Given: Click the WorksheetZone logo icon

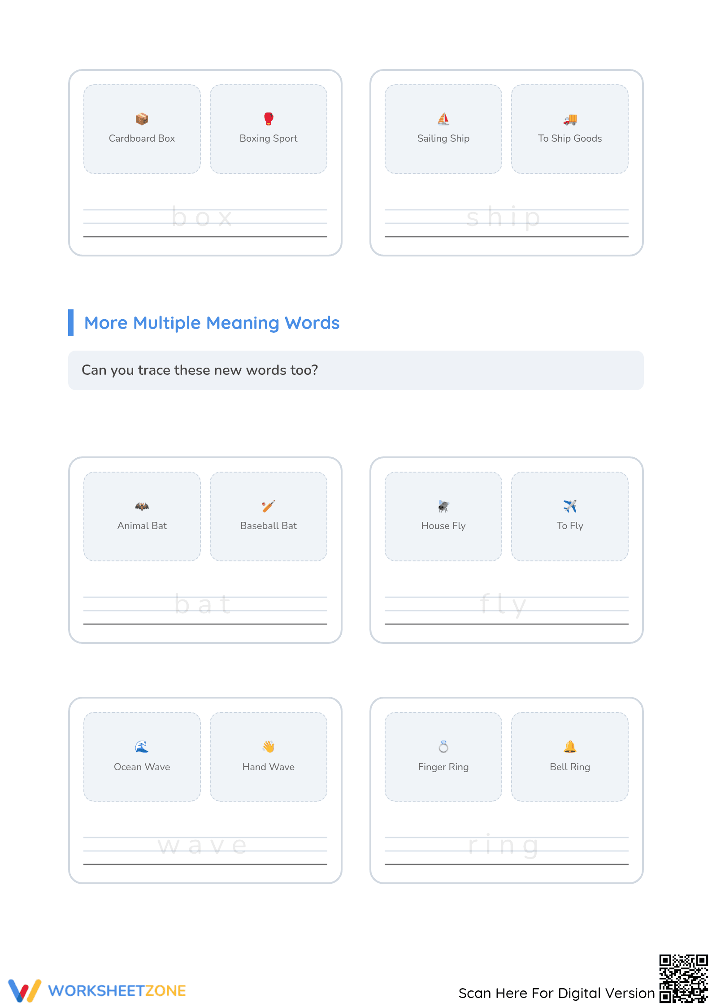Looking at the screenshot, I should (x=25, y=990).
